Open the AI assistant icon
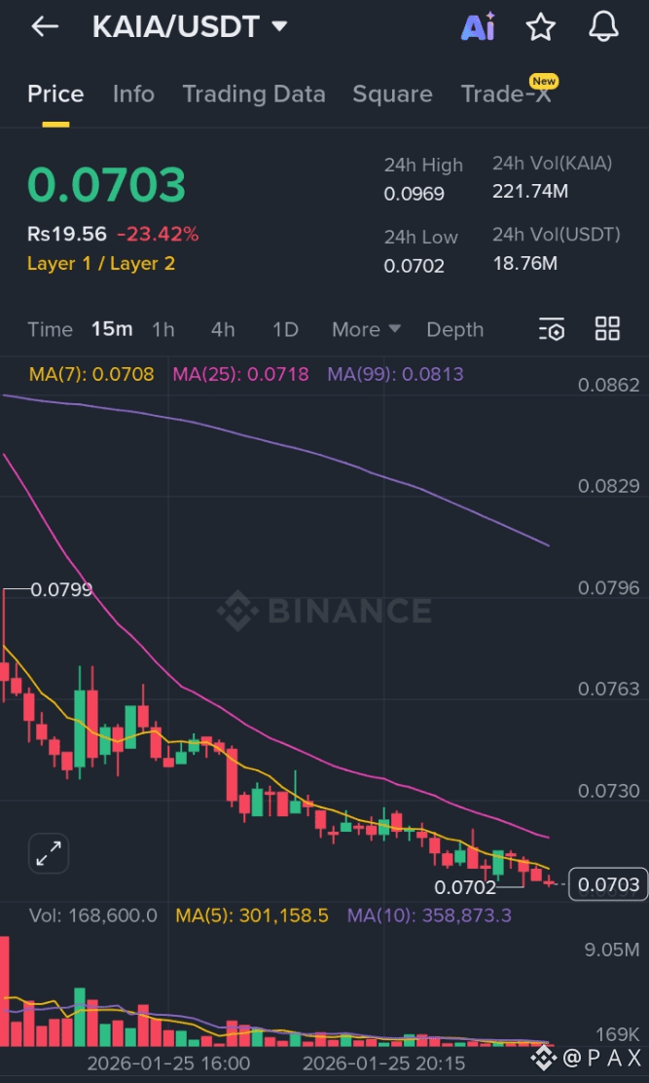This screenshot has height=1083, width=649. (478, 26)
